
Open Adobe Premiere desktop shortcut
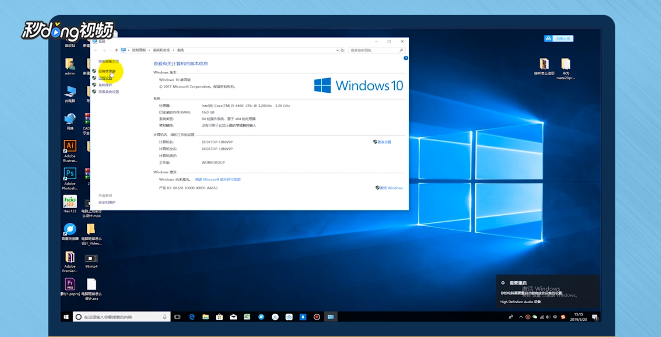pos(70,262)
